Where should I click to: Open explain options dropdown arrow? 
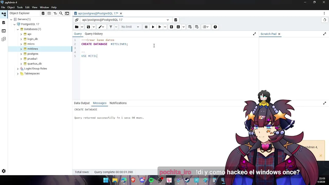(184, 27)
